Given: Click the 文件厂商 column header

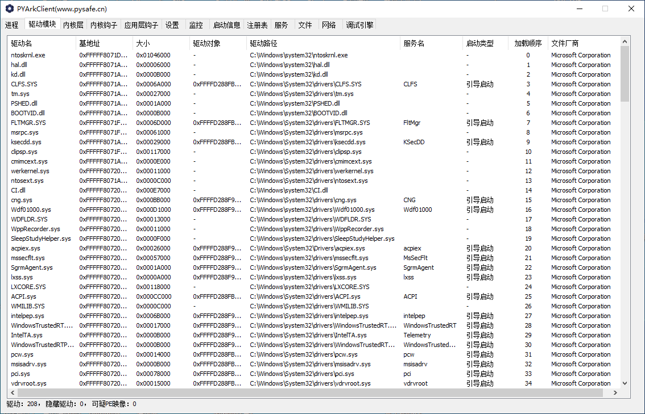Looking at the screenshot, I should point(565,43).
